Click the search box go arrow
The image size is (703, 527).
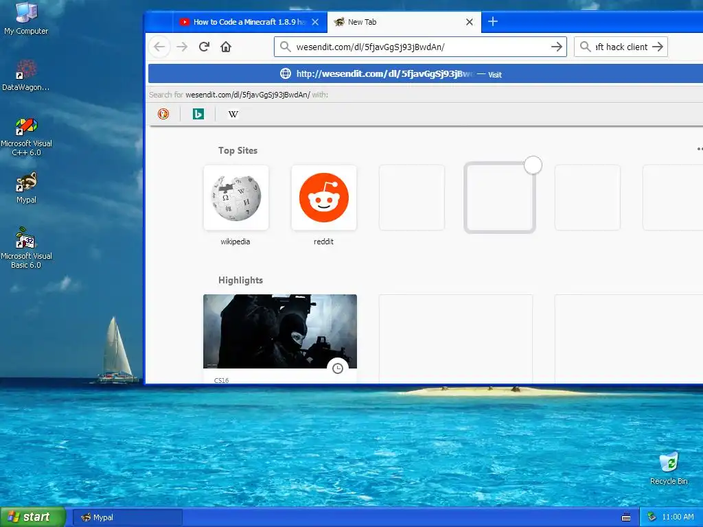click(x=657, y=47)
